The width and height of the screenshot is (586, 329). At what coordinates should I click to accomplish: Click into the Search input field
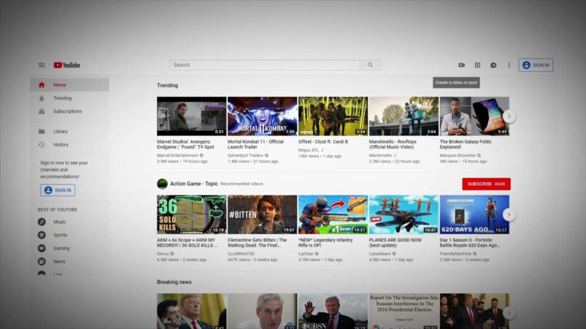(x=265, y=65)
